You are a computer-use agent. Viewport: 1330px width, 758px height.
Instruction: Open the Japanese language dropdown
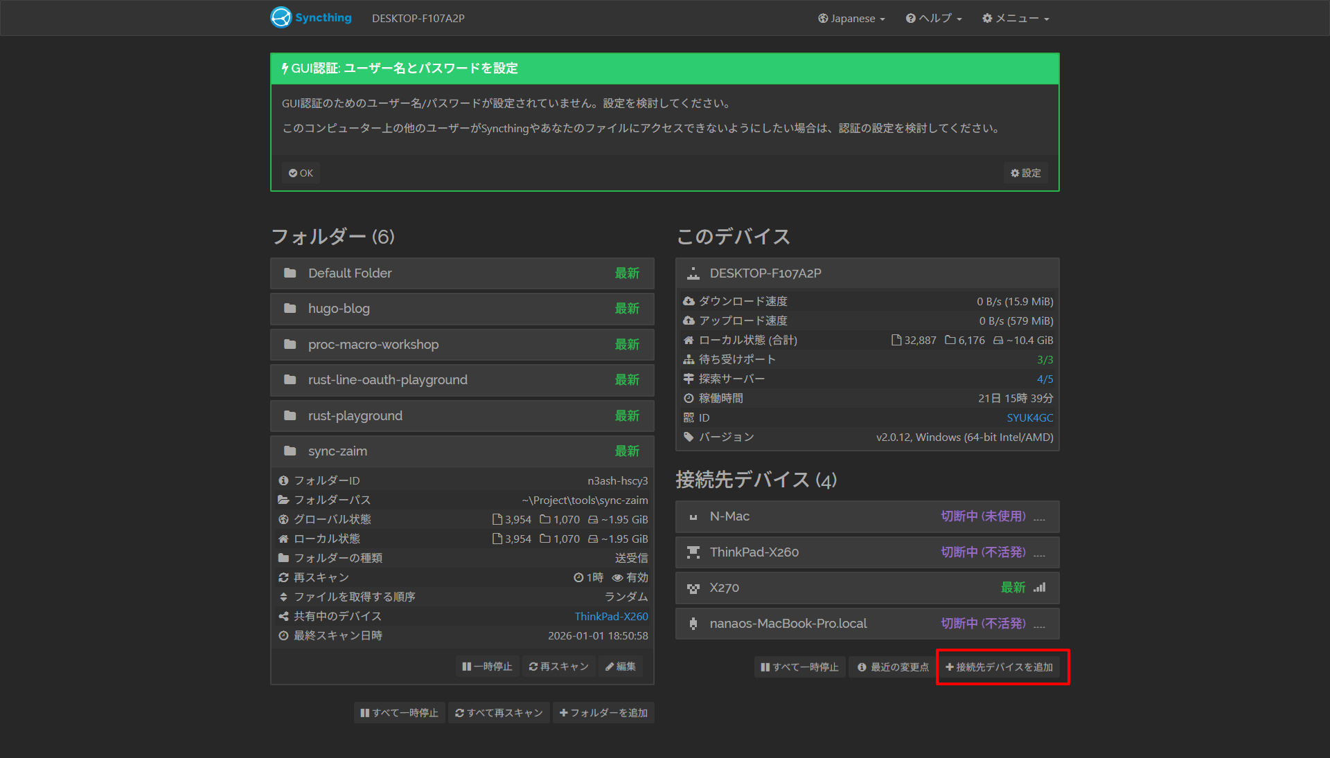[851, 19]
